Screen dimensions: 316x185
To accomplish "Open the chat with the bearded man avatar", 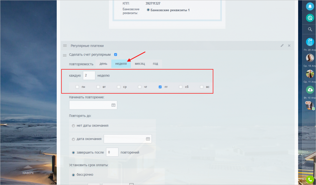I will click(x=310, y=58).
